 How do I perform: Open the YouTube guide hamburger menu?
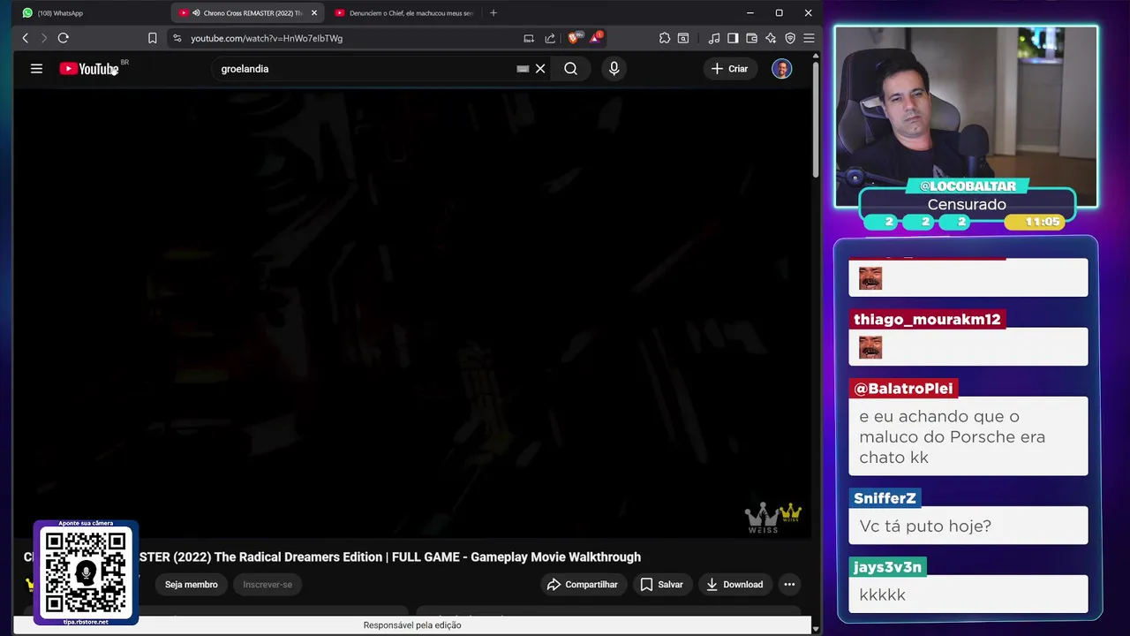pos(36,68)
